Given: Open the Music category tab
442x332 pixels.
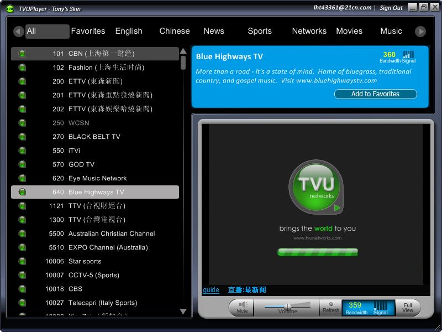Looking at the screenshot, I should tap(391, 31).
